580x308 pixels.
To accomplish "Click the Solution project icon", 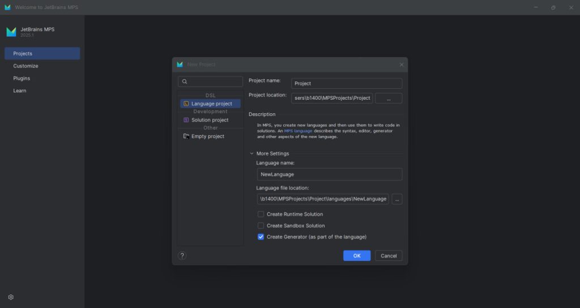I will [x=186, y=120].
